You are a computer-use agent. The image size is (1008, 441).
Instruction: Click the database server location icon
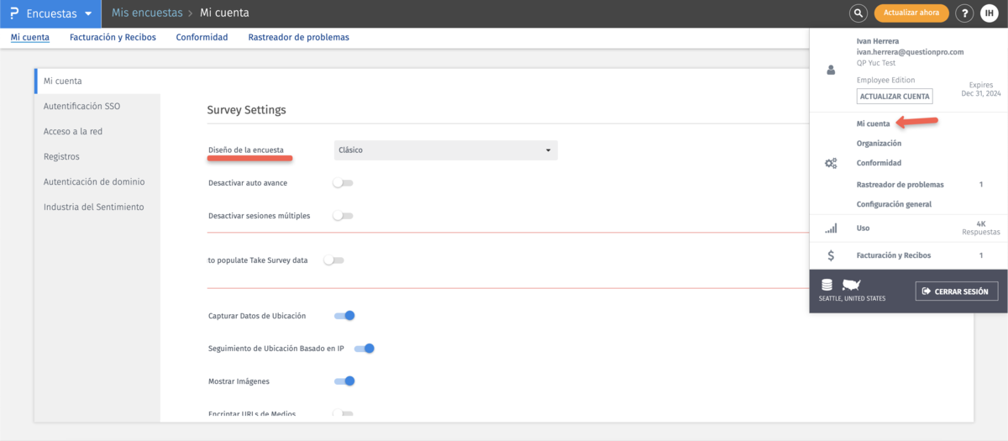point(827,285)
